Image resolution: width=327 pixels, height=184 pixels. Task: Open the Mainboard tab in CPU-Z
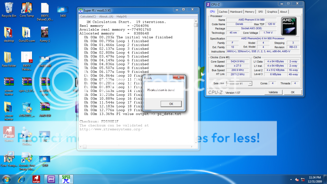(x=236, y=12)
